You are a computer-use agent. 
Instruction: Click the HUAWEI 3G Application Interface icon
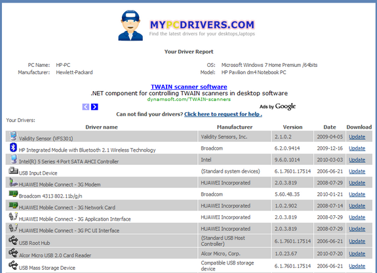tap(13, 216)
